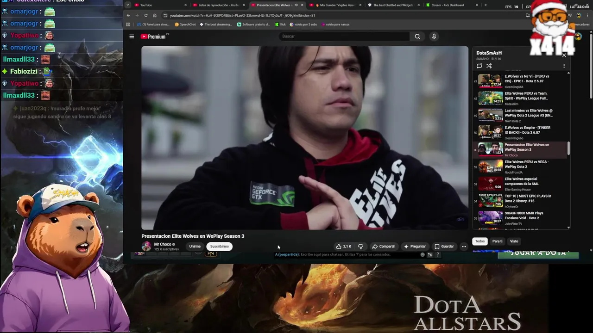Click the Dota chat input field
The width and height of the screenshot is (593, 333).
tap(347, 254)
